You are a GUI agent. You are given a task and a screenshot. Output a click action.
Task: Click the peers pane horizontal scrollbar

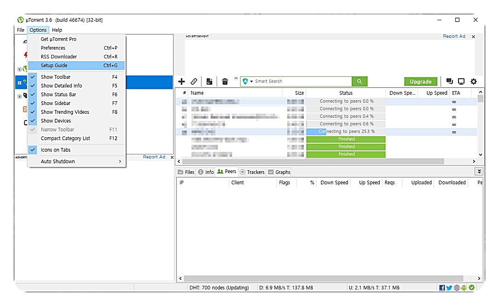click(x=323, y=278)
